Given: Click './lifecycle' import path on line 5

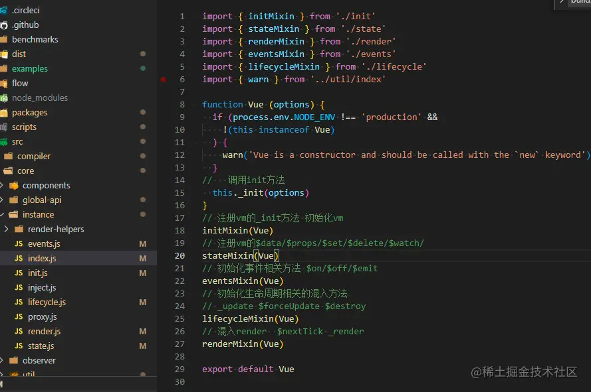Looking at the screenshot, I should point(394,66).
